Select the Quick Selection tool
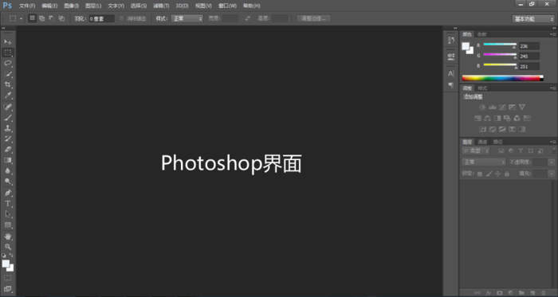 pyautogui.click(x=8, y=74)
